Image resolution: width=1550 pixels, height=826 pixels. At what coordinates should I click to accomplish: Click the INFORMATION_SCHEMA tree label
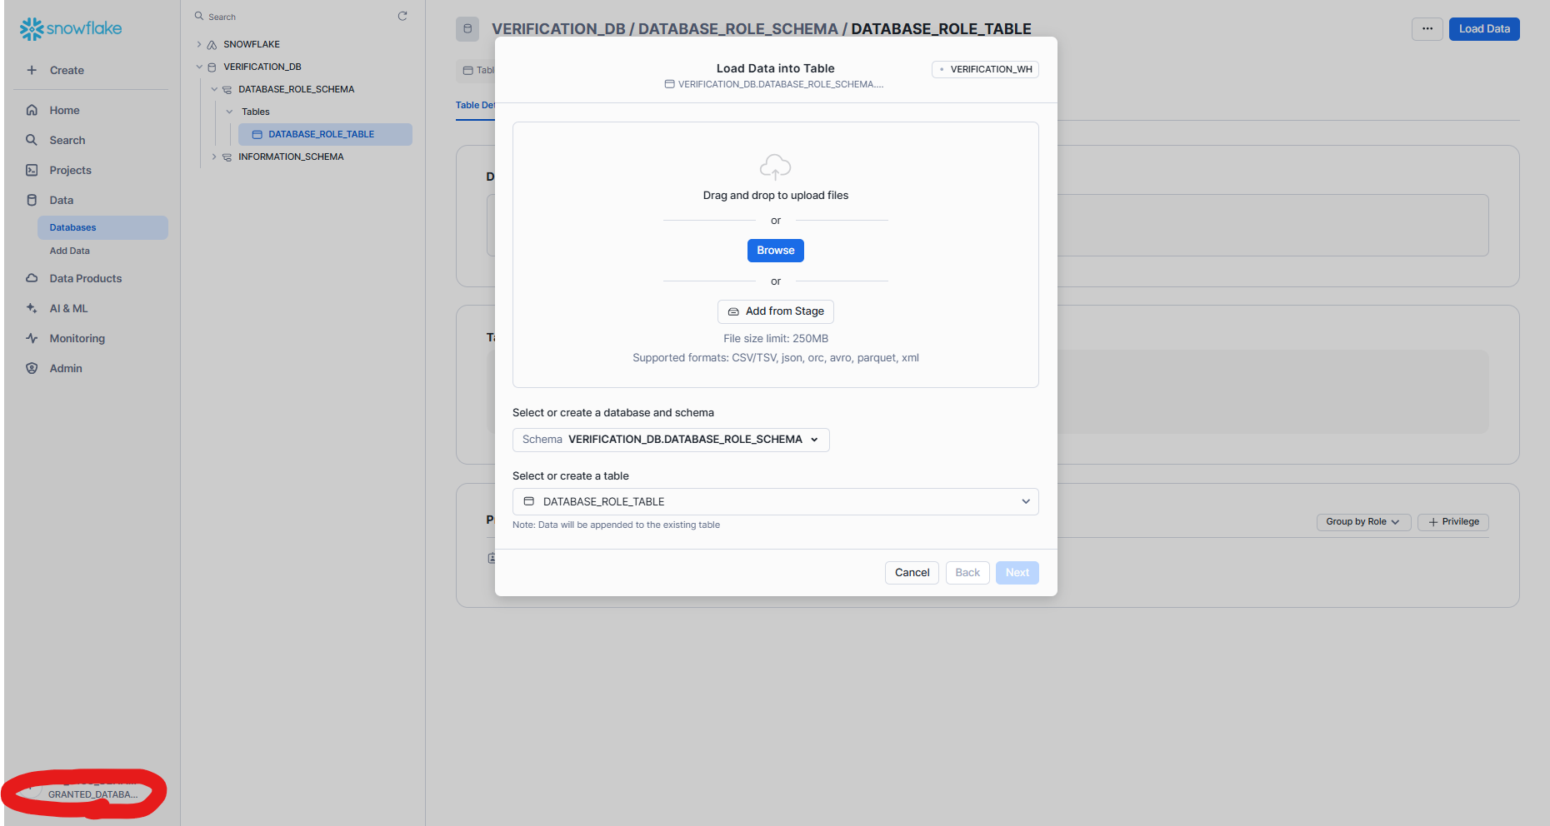[x=291, y=157]
